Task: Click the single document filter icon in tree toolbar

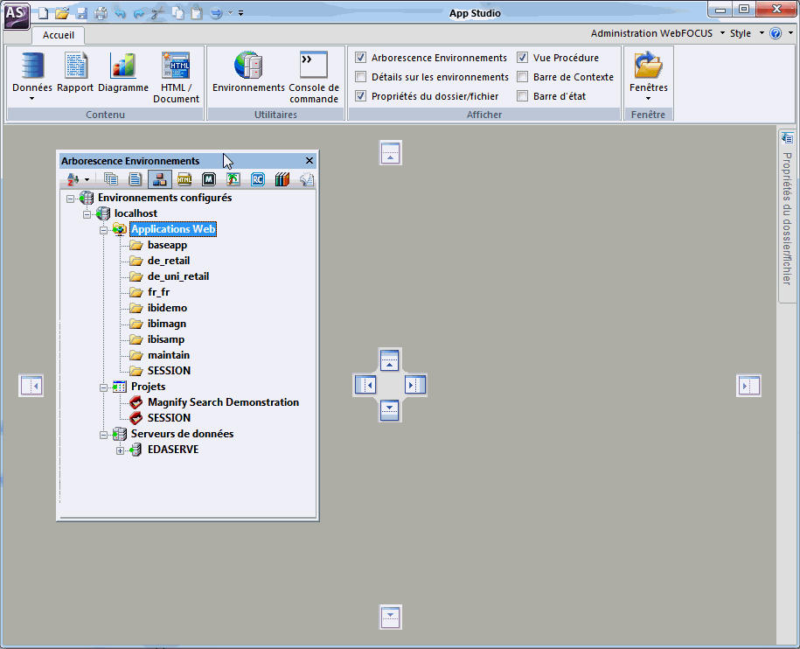Action: coord(136,179)
